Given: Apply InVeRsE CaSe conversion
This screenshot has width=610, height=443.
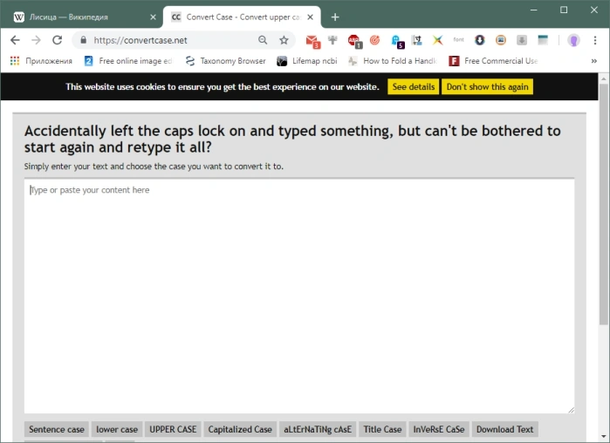Looking at the screenshot, I should [439, 429].
